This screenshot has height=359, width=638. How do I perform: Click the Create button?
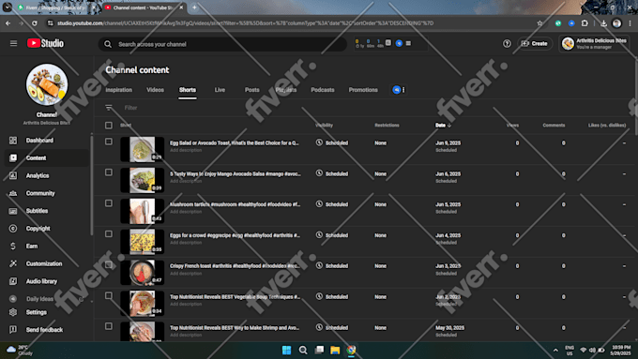click(535, 43)
